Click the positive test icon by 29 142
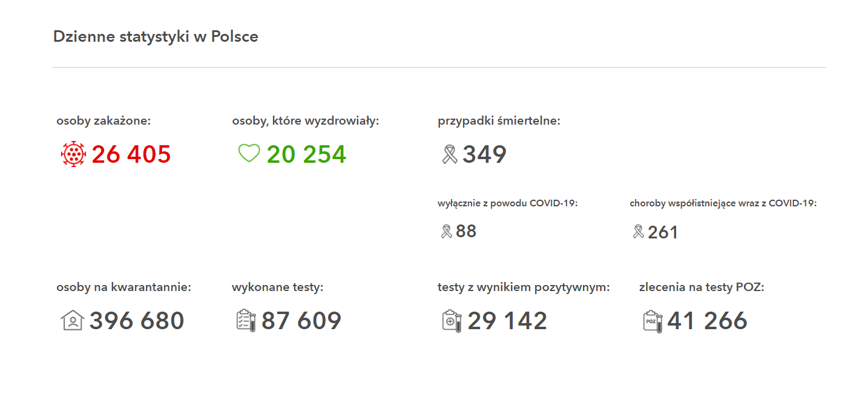 452,320
